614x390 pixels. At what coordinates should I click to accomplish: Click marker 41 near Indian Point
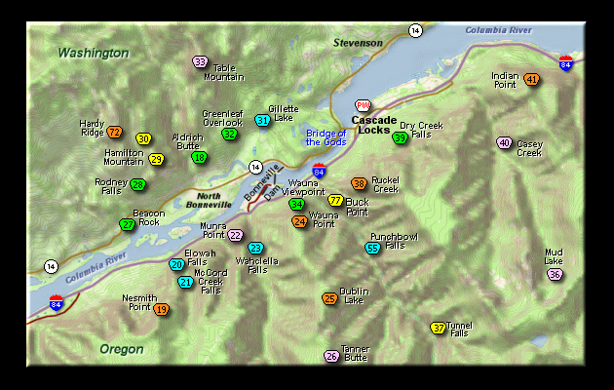tap(531, 79)
